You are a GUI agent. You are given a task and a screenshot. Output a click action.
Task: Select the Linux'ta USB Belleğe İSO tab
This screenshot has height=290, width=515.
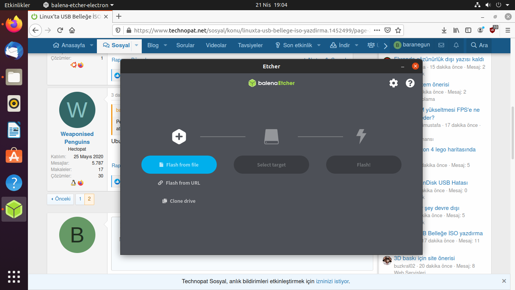(70, 17)
